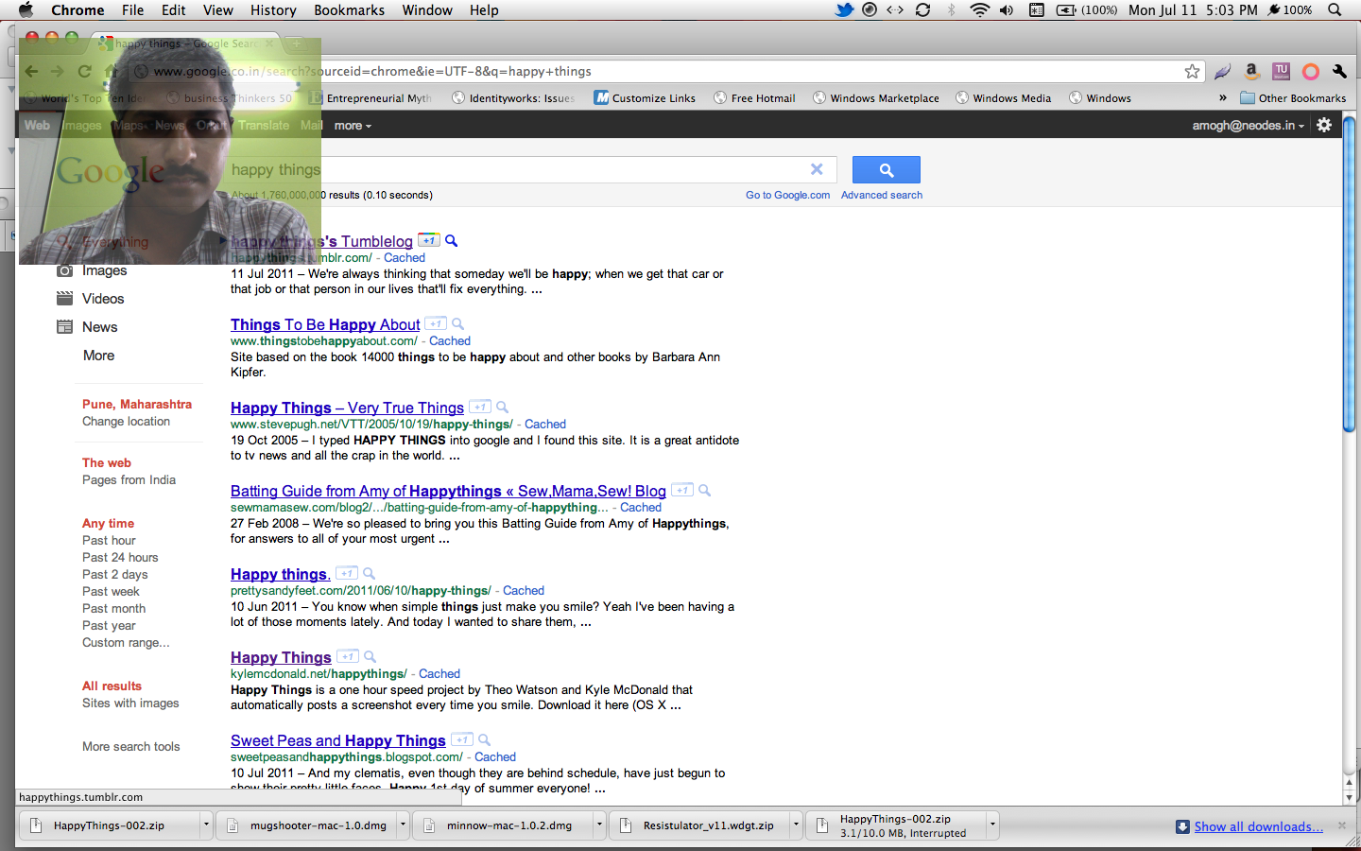
Task: Click Show all downloads link
Action: coord(1258,826)
